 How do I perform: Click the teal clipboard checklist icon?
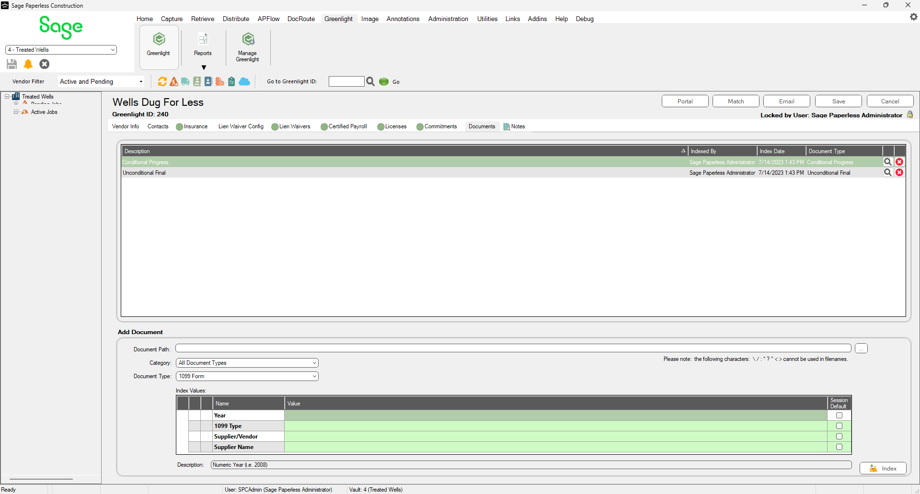click(231, 82)
